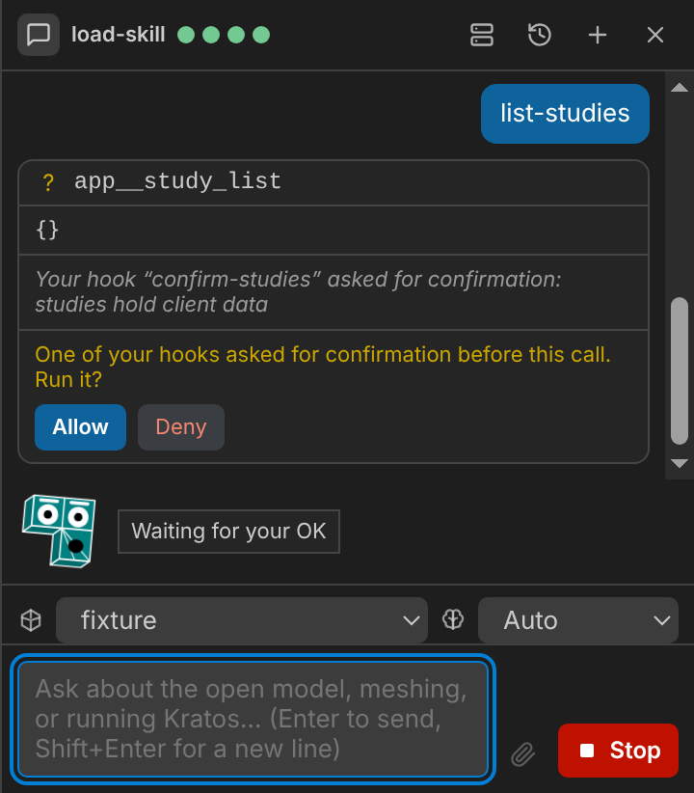Click the list-studies message bubble

pos(565,113)
